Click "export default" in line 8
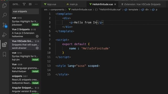 pyautogui.click(x=74, y=44)
